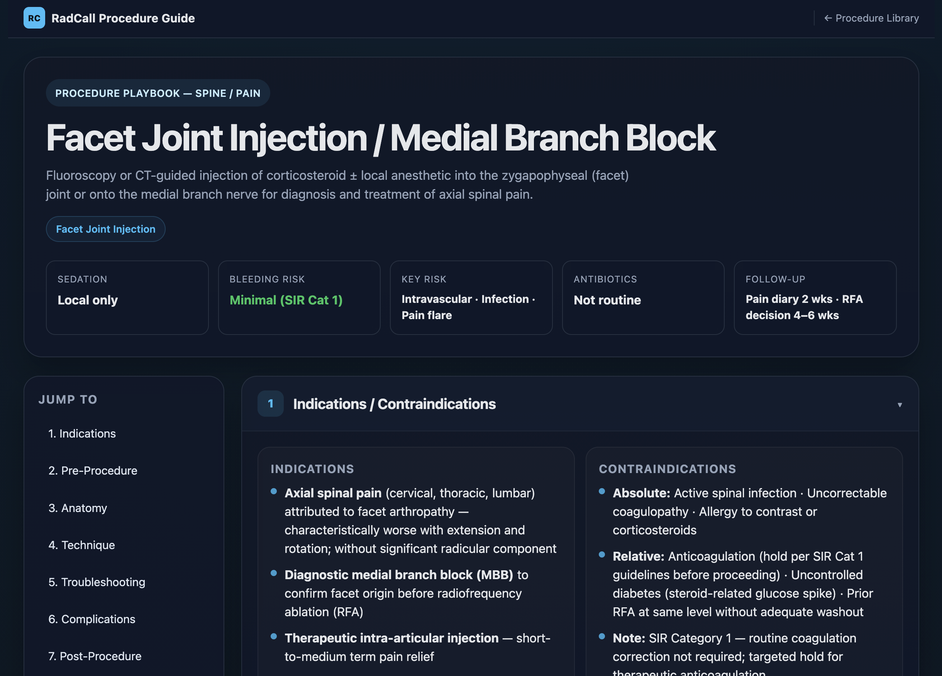The height and width of the screenshot is (676, 942).
Task: Click the RadCall Procedure Guide title
Action: pos(123,18)
